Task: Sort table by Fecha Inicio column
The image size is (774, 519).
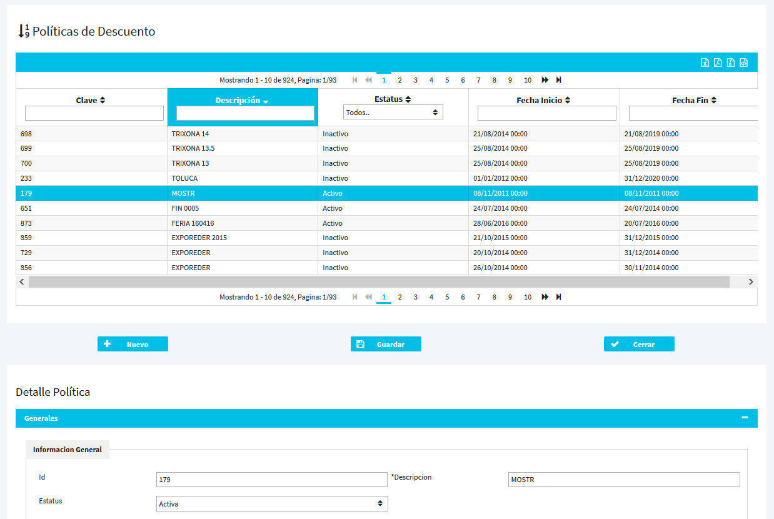Action: click(543, 100)
